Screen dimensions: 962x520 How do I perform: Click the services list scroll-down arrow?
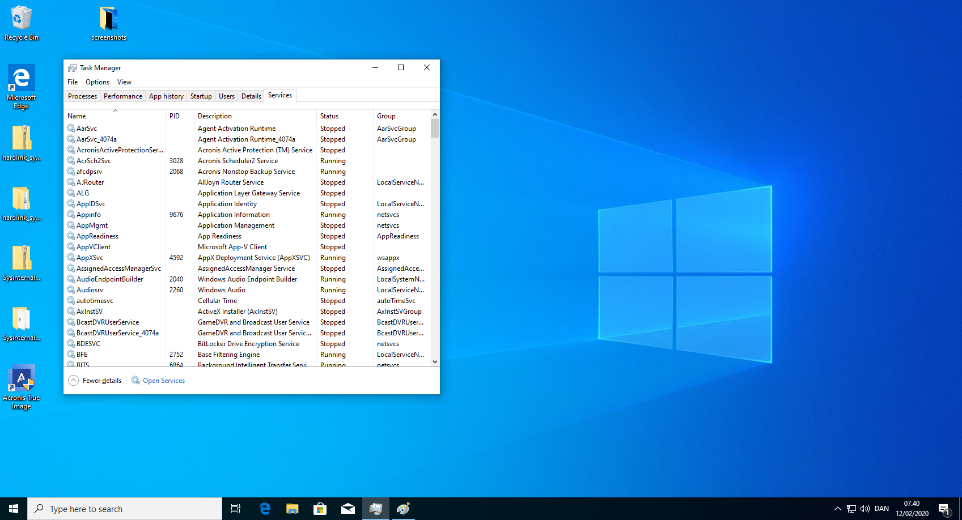click(x=435, y=362)
